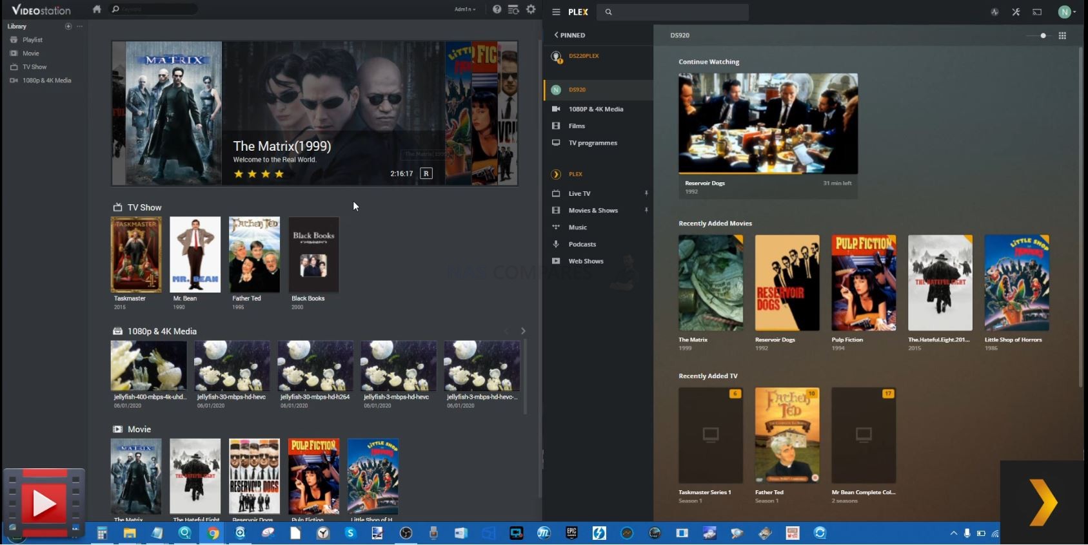The height and width of the screenshot is (545, 1088).
Task: Open The Hateful Eight poster in Plex
Action: pyautogui.click(x=940, y=283)
